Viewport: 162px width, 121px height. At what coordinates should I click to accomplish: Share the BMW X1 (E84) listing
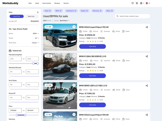(x=147, y=56)
